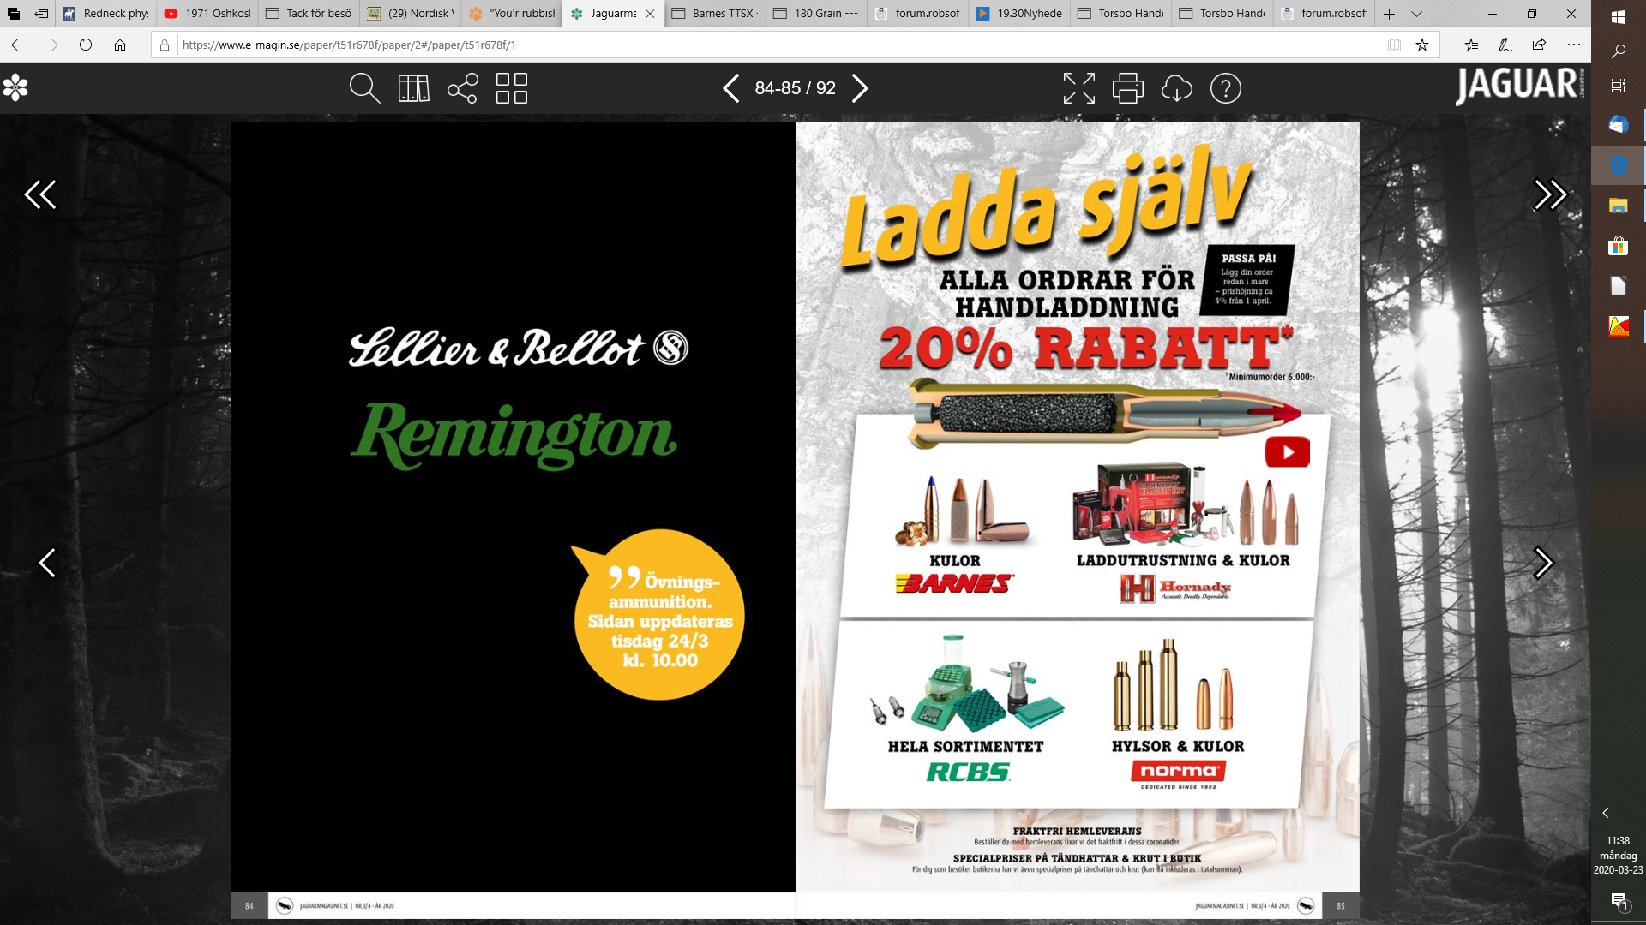
Task: Click the cloud download icon
Action: coord(1176,88)
